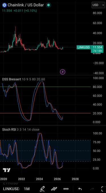Image resolution: width=106 pixels, height=193 pixels.
Task: Click the 100.00 Stoch RSI scale label
Action: [x=97, y=133]
